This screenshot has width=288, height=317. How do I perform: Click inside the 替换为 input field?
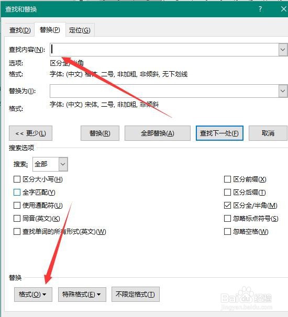(164, 91)
